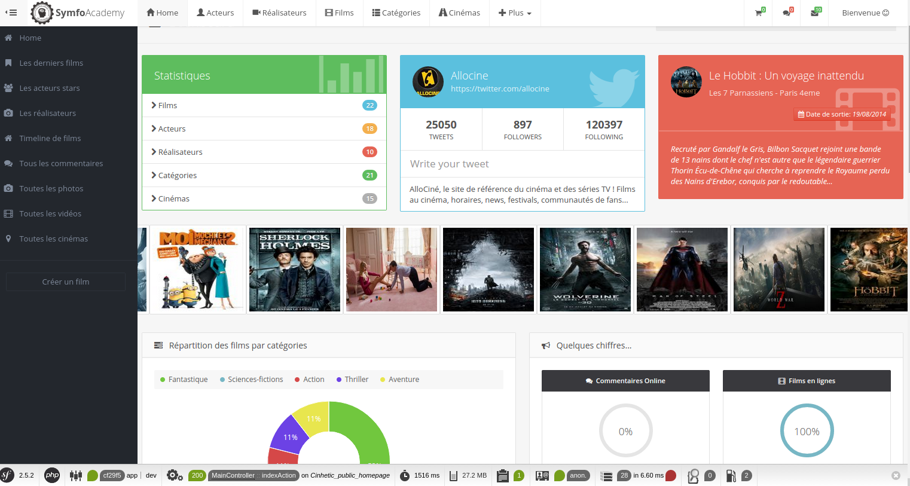Viewport: 910px width, 486px height.
Task: Open gas pump icon showing 2
Action: (731, 476)
